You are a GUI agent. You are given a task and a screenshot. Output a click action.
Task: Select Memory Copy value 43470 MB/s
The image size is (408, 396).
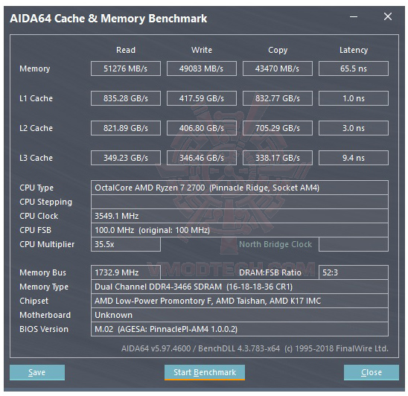point(278,68)
